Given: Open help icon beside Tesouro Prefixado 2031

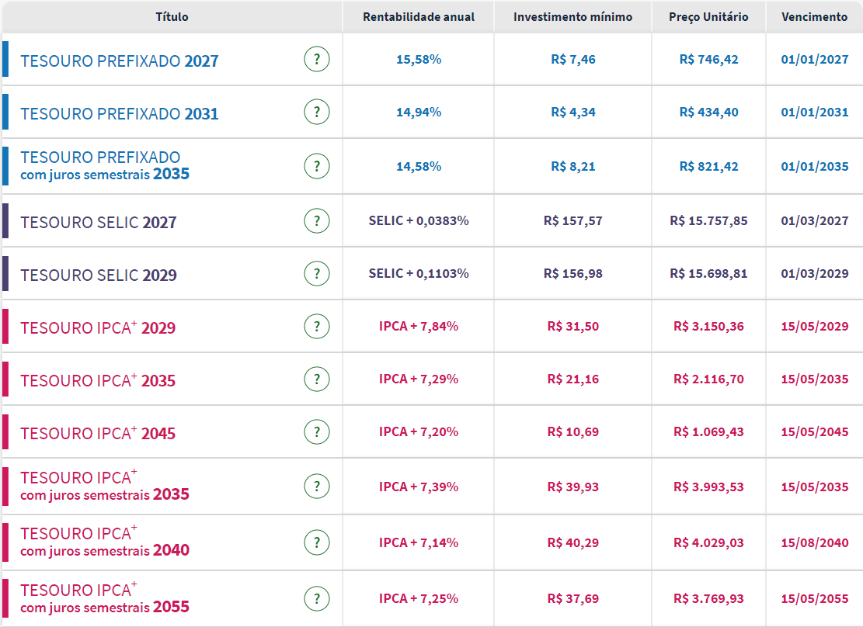Looking at the screenshot, I should tap(316, 112).
